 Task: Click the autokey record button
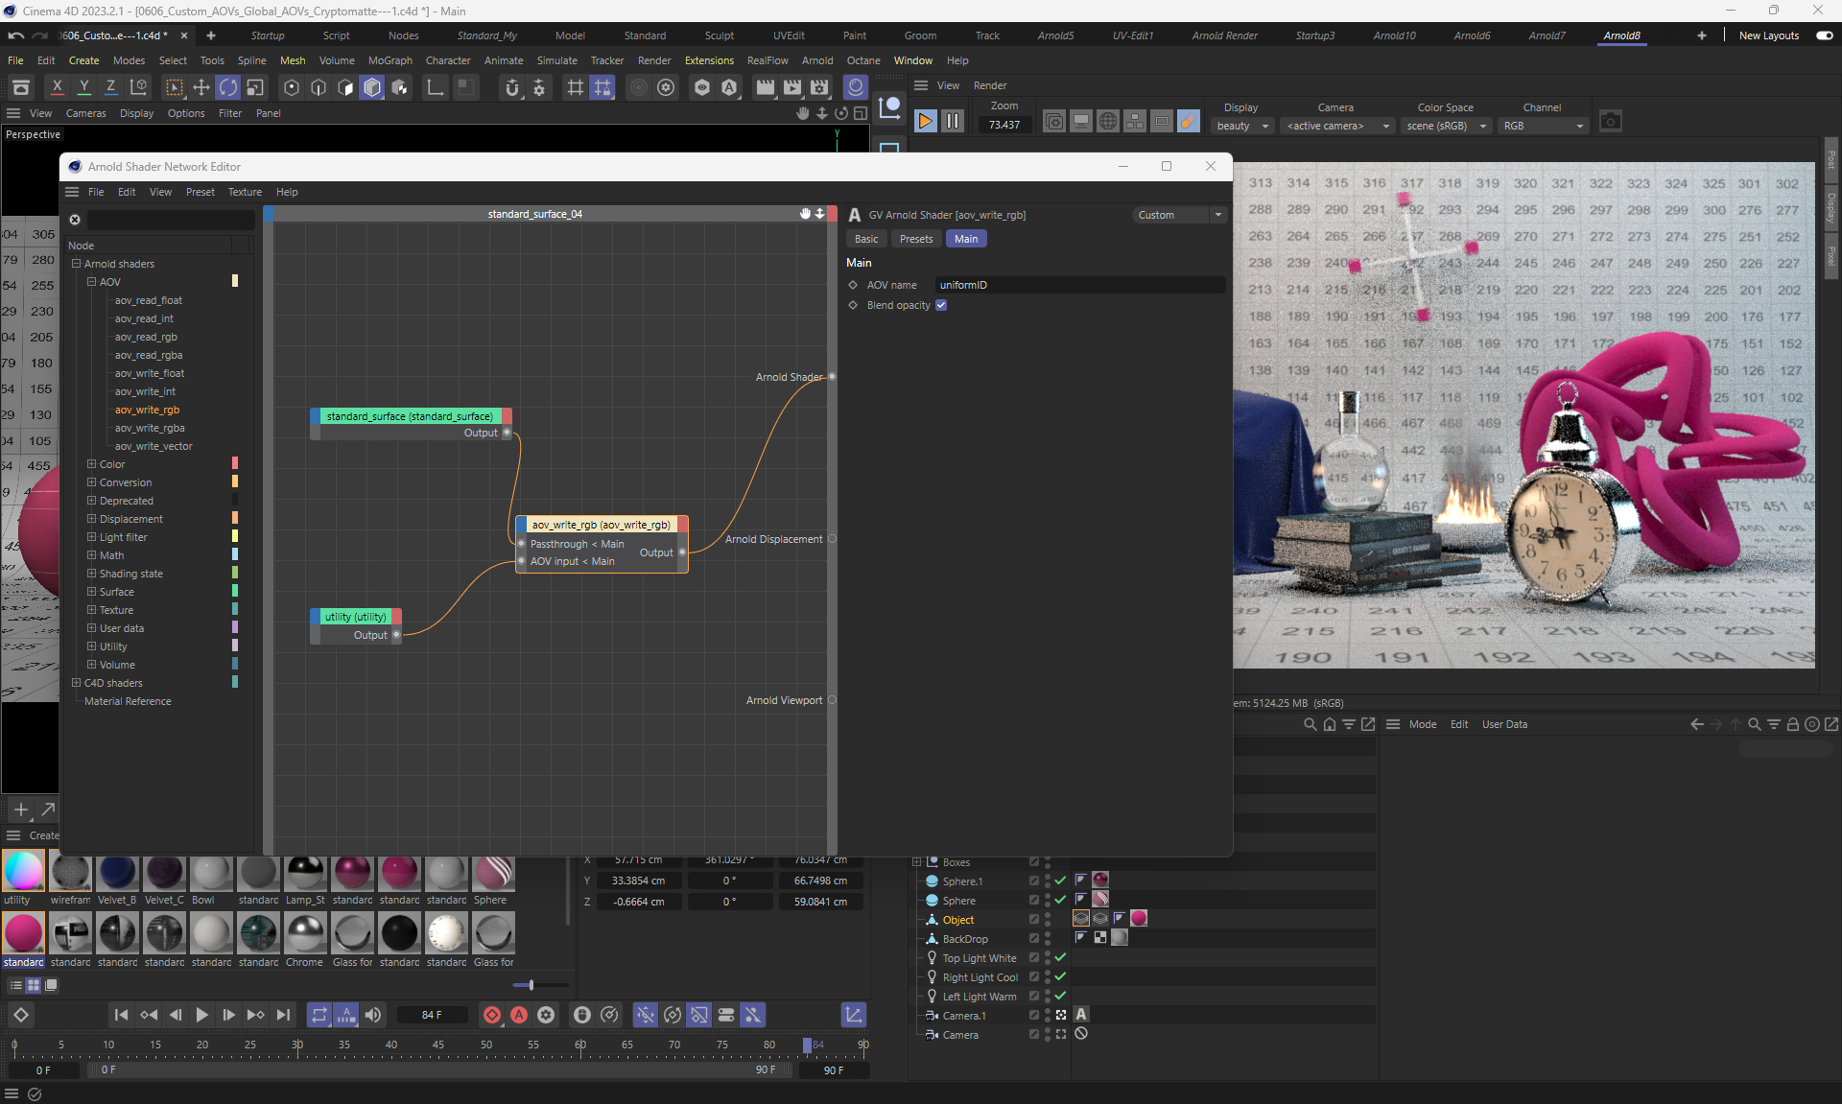(x=519, y=1015)
